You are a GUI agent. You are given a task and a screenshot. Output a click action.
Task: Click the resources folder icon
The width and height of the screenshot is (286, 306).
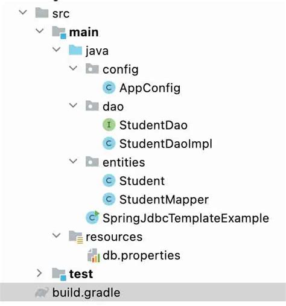[x=75, y=237]
